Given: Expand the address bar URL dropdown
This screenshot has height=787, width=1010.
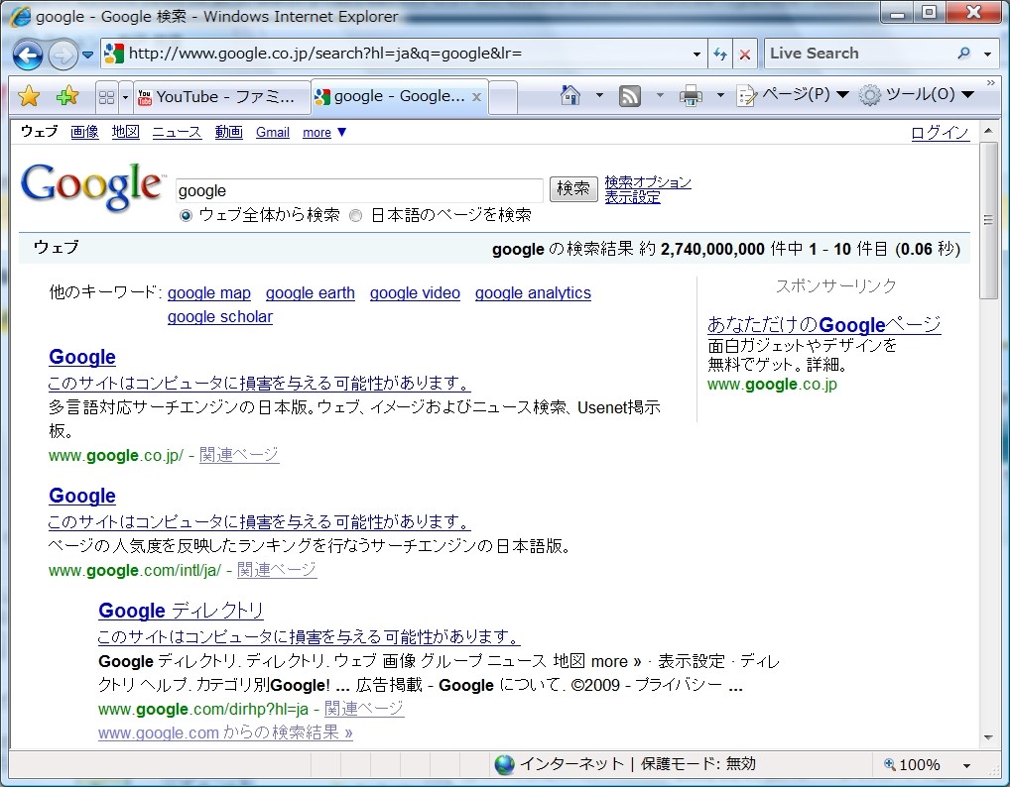Looking at the screenshot, I should tap(696, 55).
